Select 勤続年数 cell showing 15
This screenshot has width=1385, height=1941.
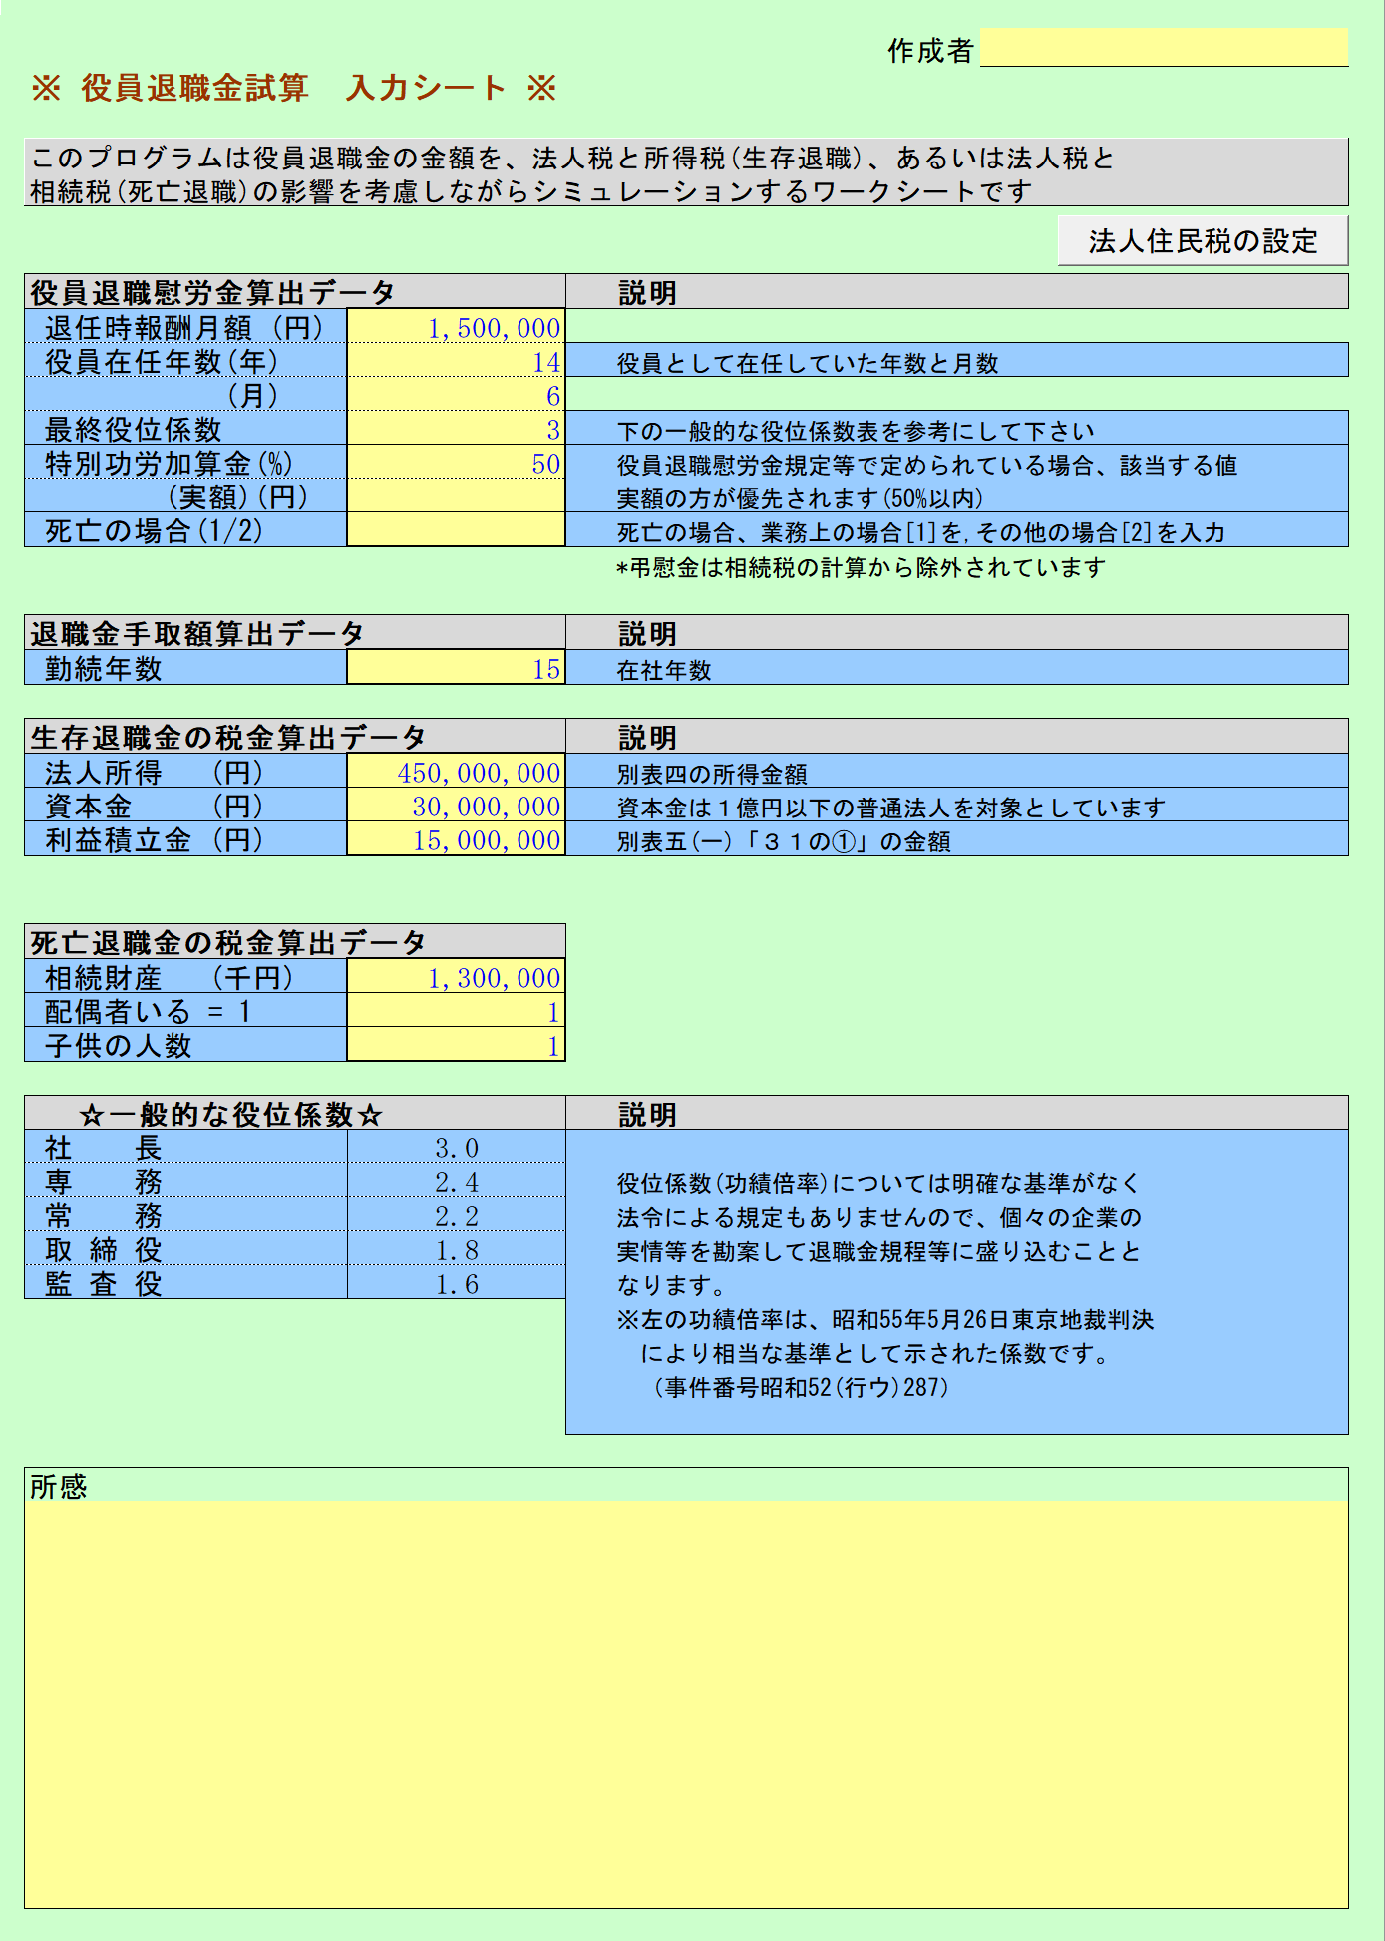(x=456, y=667)
